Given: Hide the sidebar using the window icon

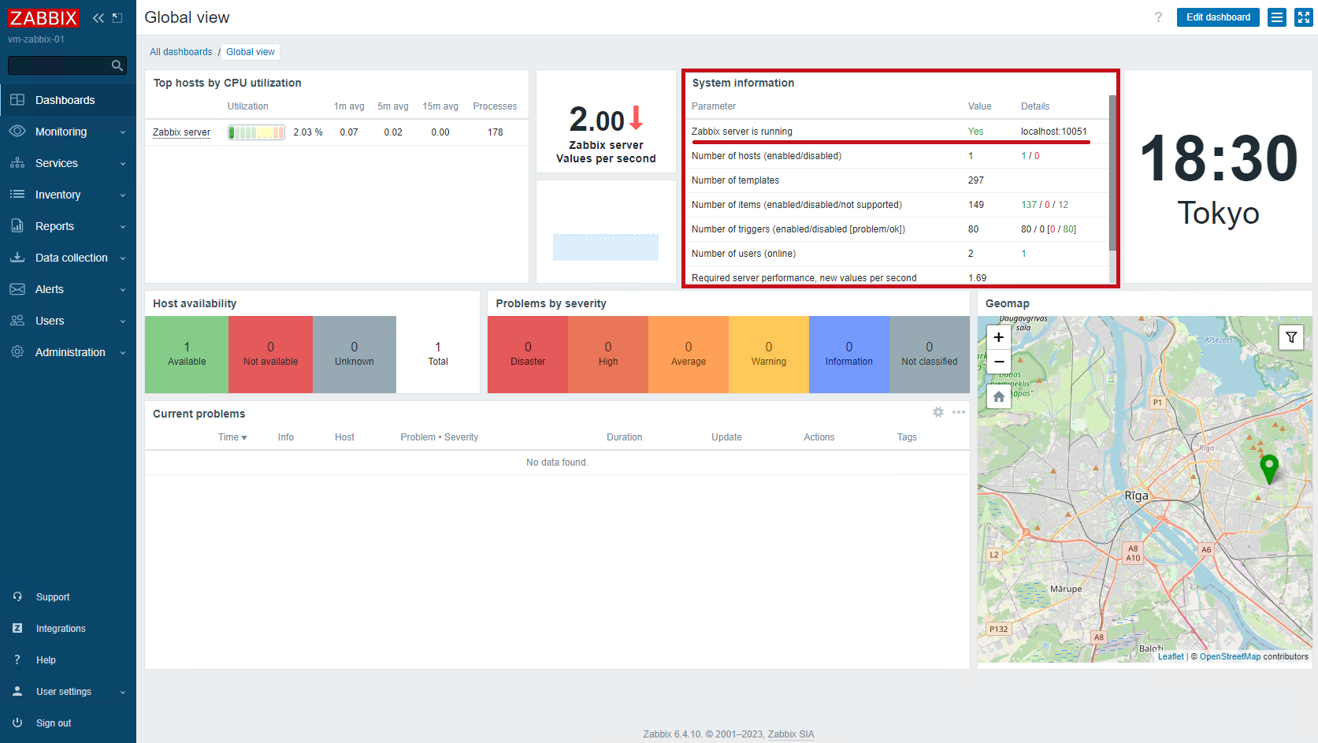Looking at the screenshot, I should (x=117, y=18).
